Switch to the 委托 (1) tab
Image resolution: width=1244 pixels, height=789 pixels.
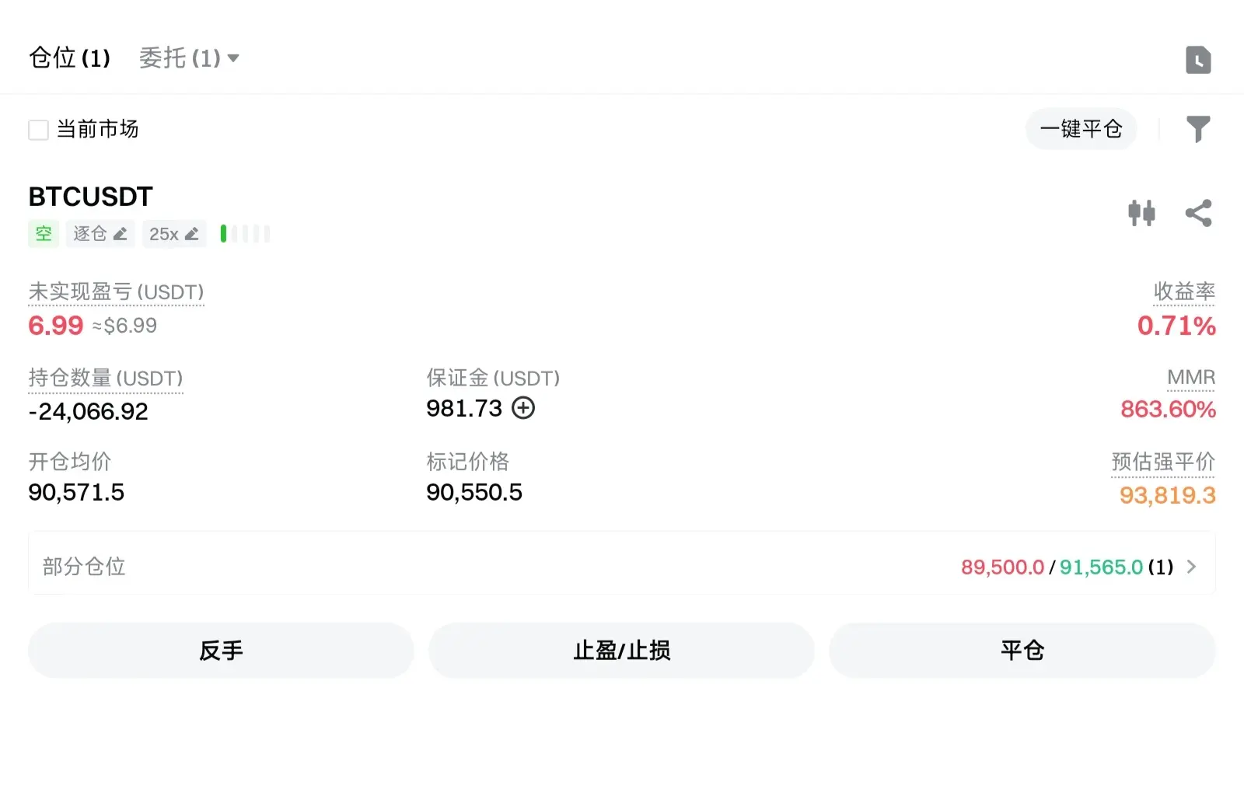[180, 58]
